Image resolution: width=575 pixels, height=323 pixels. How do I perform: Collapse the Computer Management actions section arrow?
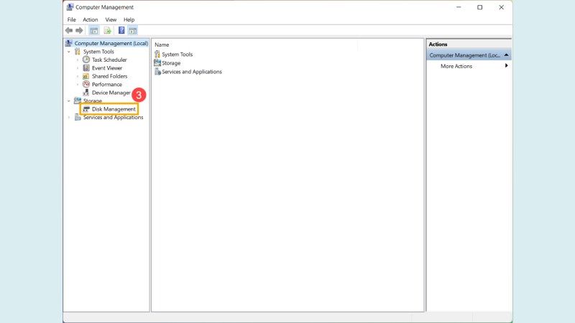click(x=507, y=55)
